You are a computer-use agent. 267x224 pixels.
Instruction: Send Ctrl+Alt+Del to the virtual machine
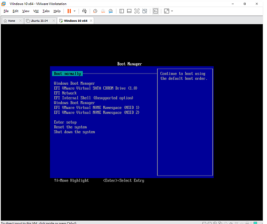tap(84, 11)
